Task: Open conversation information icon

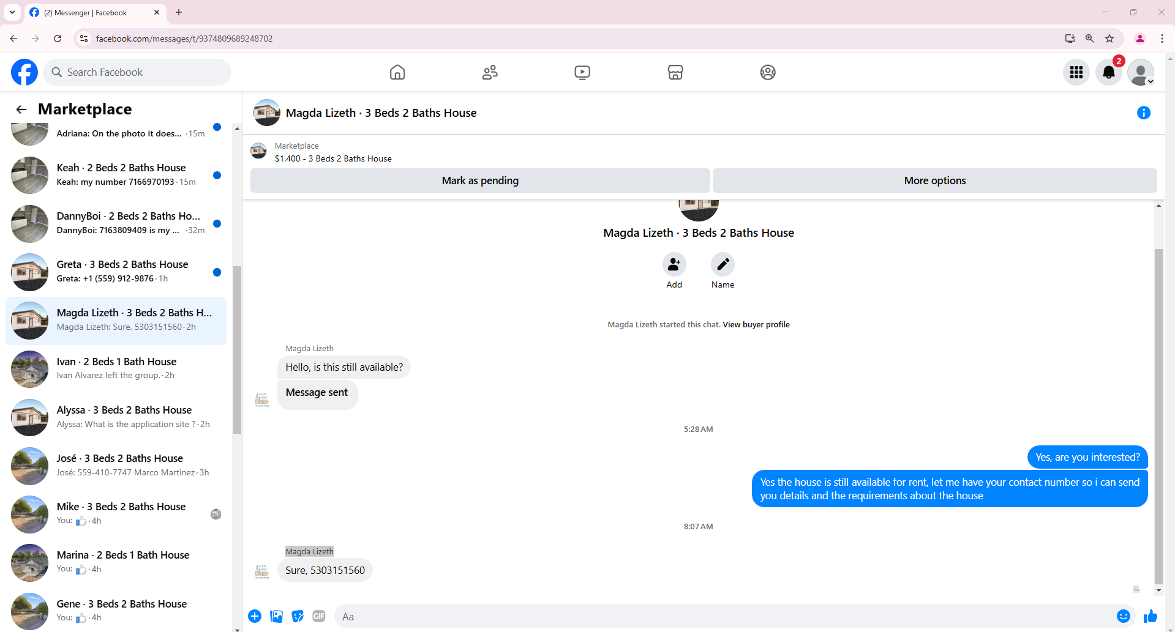Action: [1144, 113]
